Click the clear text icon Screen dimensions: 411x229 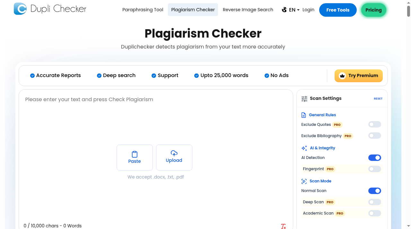click(283, 226)
